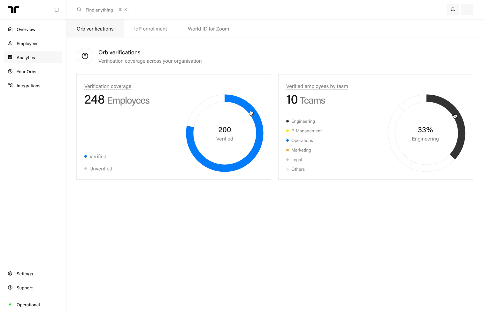
Task: Select the Unverified legend entry
Action: 98,169
